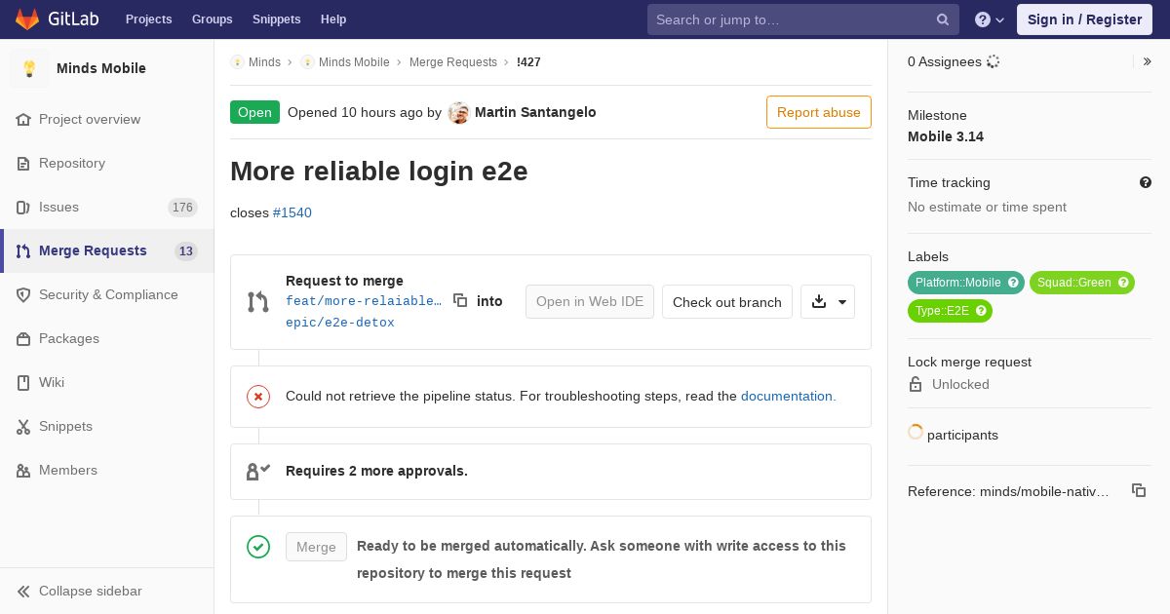Select the Merge Requests sidebar item

(x=107, y=250)
